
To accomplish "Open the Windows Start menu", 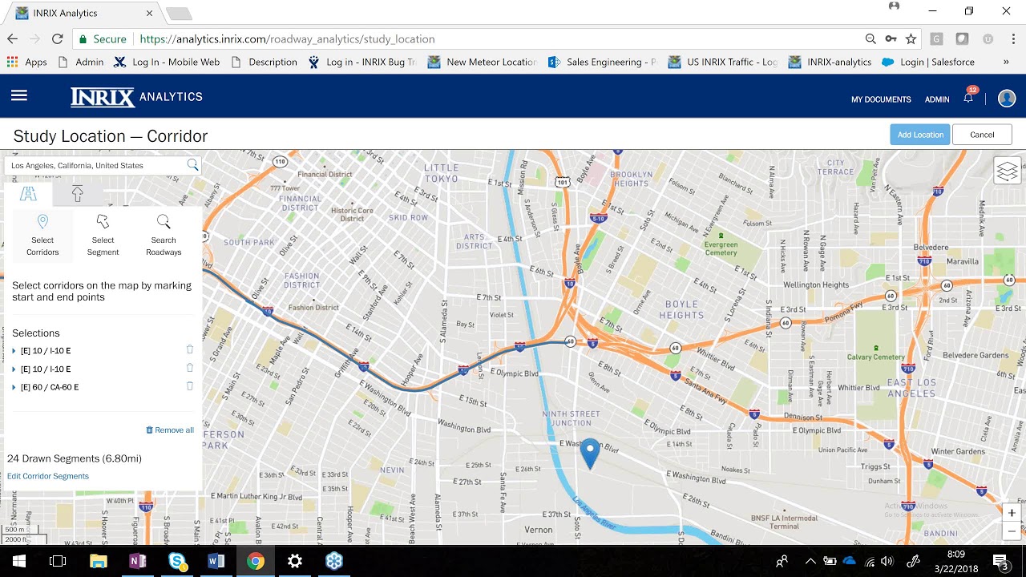I will [19, 561].
